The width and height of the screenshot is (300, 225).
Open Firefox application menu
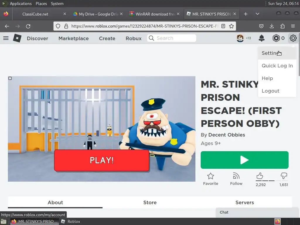293,26
